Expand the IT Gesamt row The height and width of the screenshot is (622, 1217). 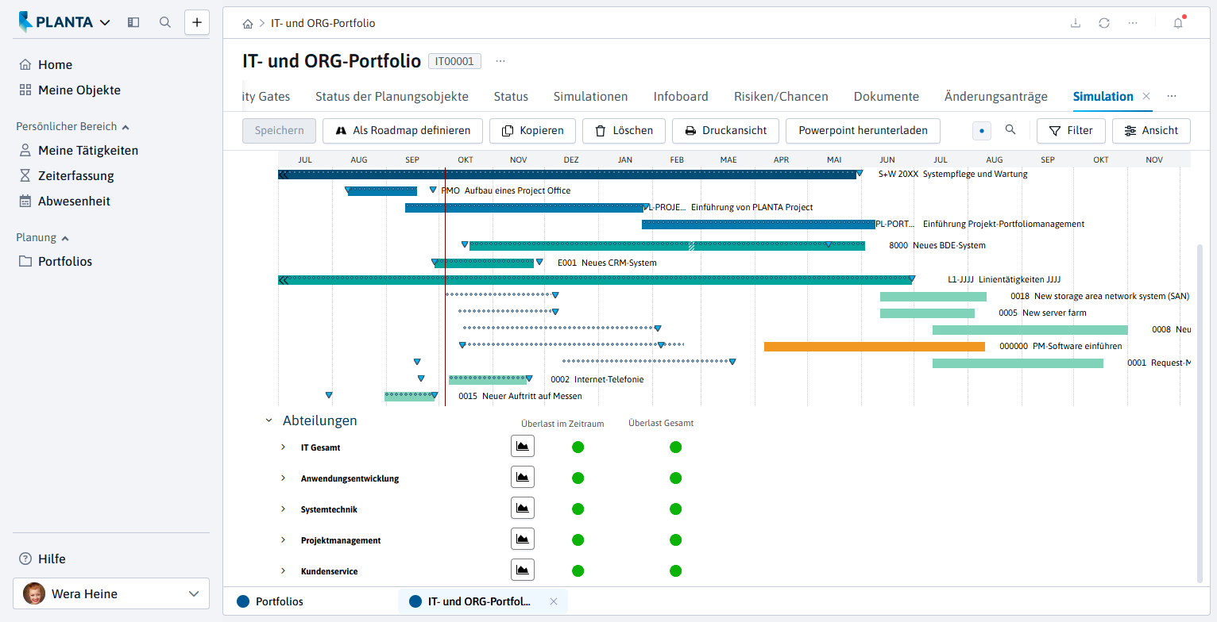pyautogui.click(x=283, y=447)
